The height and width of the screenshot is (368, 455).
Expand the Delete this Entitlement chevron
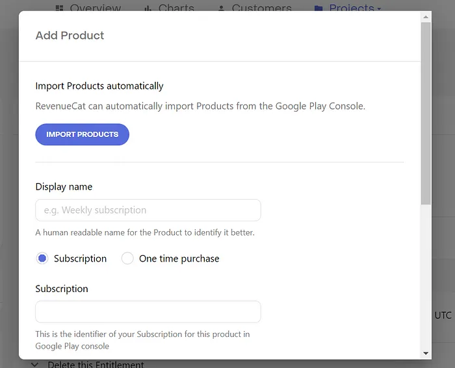[34, 364]
